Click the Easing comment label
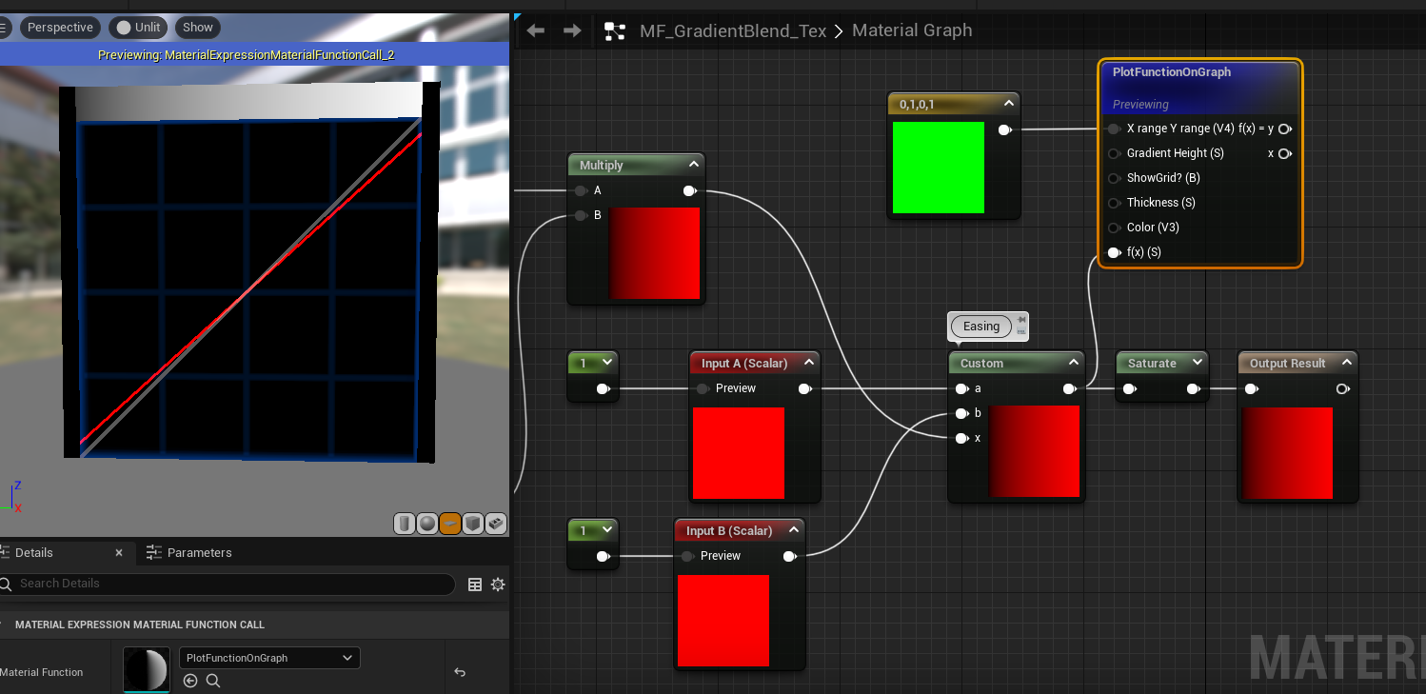The width and height of the screenshot is (1426, 694). 981,327
